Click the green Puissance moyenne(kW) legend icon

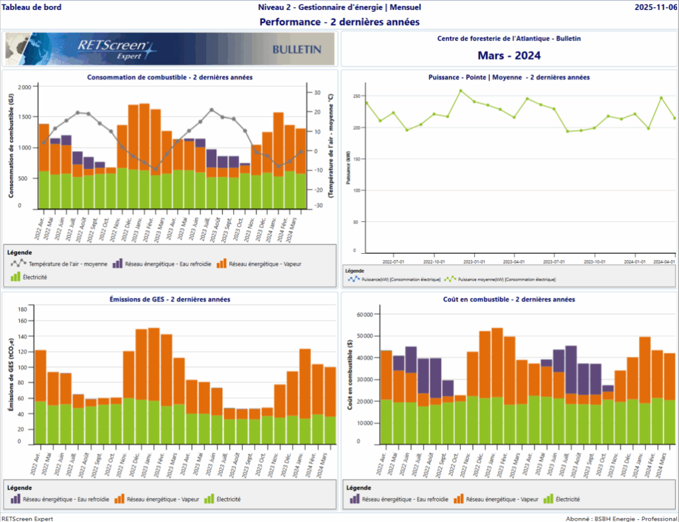450,280
